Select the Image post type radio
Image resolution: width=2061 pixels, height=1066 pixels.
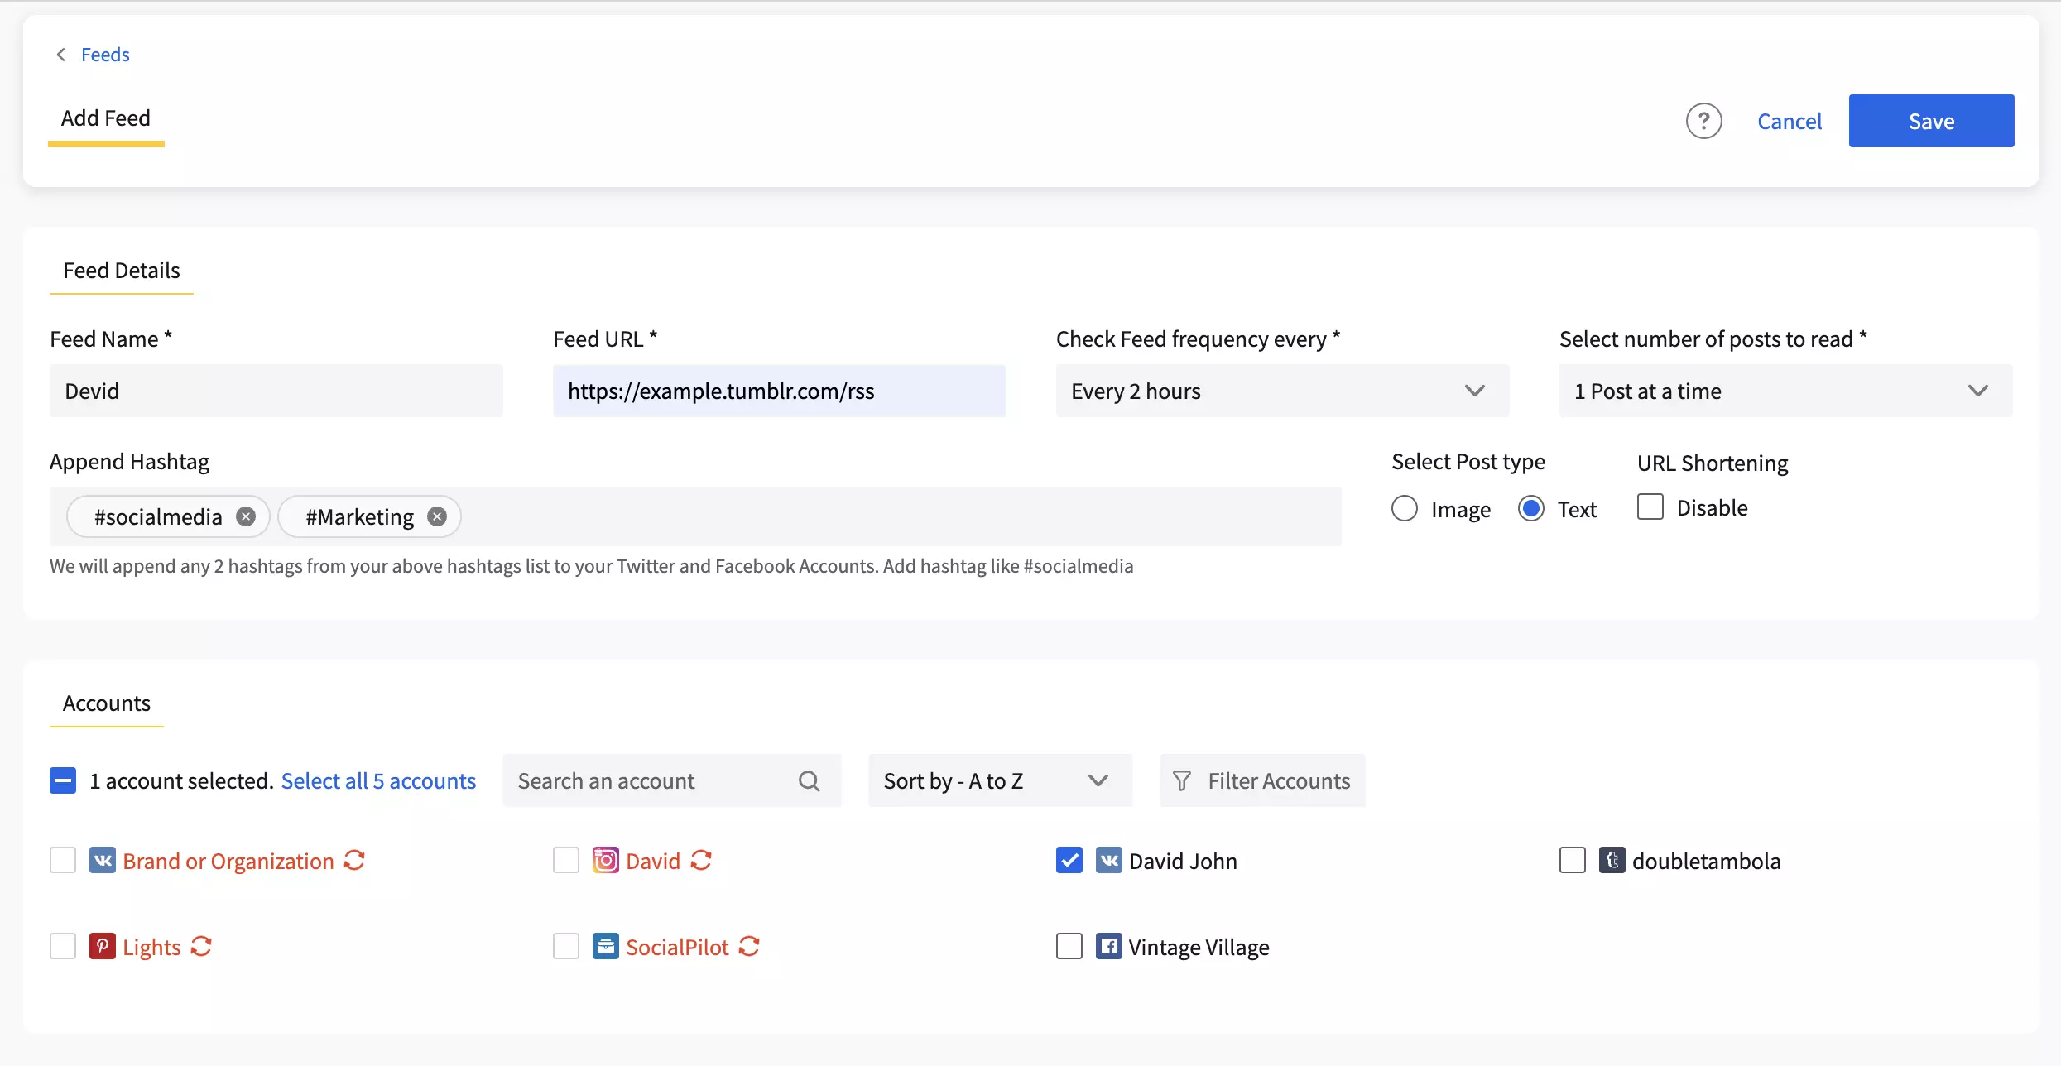pos(1405,508)
